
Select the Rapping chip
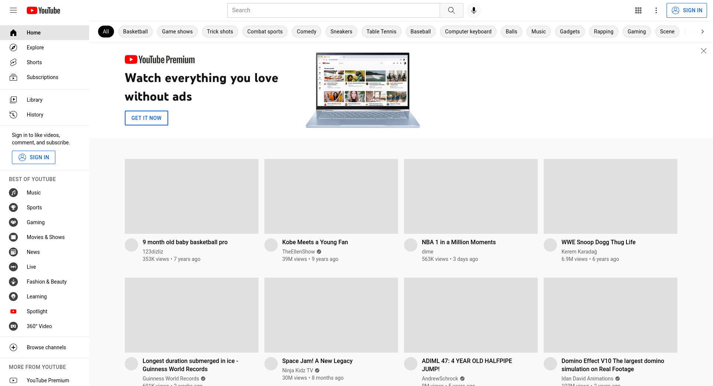603,32
